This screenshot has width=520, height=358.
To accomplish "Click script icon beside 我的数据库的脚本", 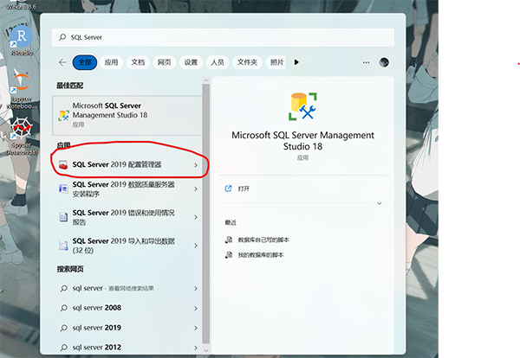I will click(229, 255).
